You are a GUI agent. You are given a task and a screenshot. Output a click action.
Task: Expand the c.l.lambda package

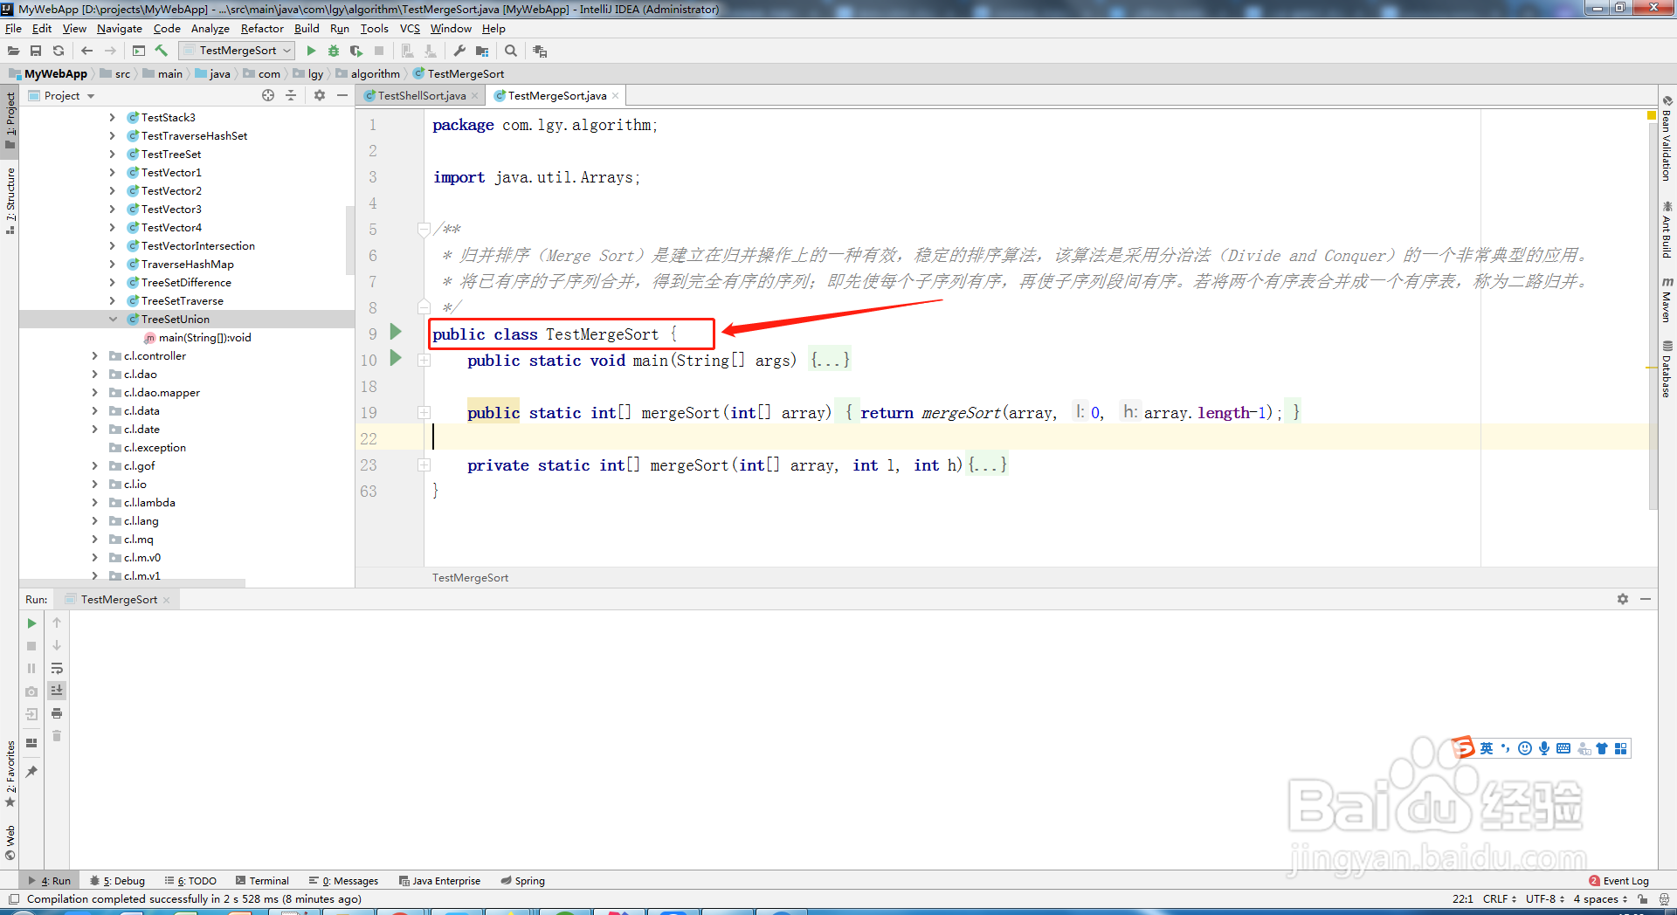point(95,503)
